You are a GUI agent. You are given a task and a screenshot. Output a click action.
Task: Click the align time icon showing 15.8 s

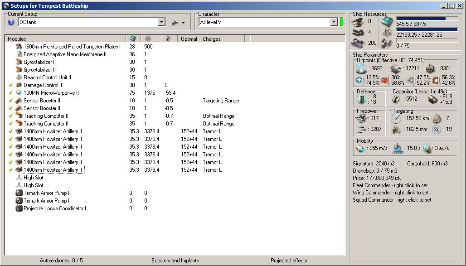[x=398, y=148]
